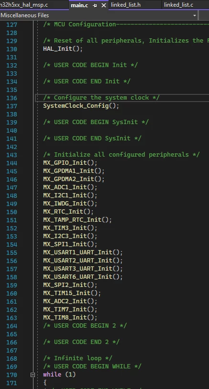
Task: Click the Configure the system clock comment
Action: [x=101, y=98]
